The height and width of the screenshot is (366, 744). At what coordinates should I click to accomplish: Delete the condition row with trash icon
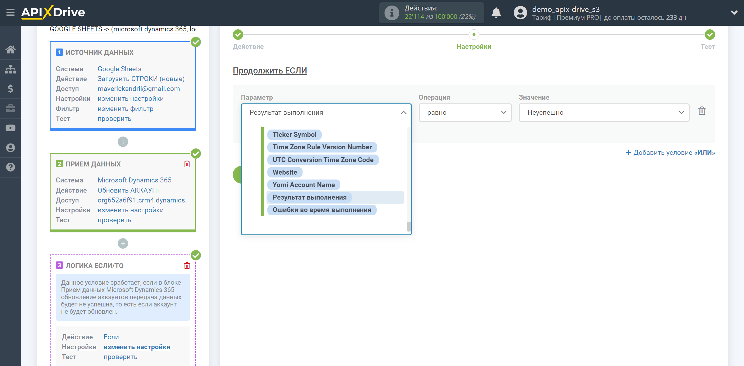(x=702, y=111)
